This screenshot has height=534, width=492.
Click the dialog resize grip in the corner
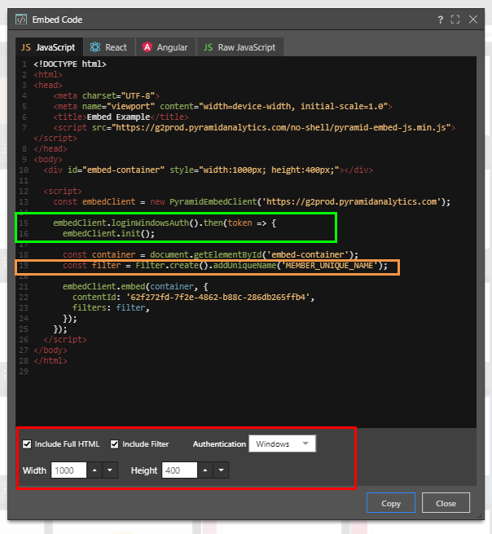pos(481,516)
